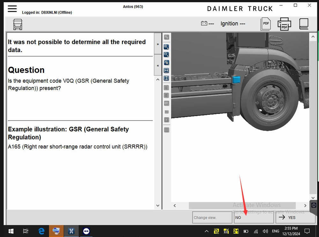Click the blue highlighted radar unit on the truck
Viewport: 319px width, 237px height.
[236, 79]
